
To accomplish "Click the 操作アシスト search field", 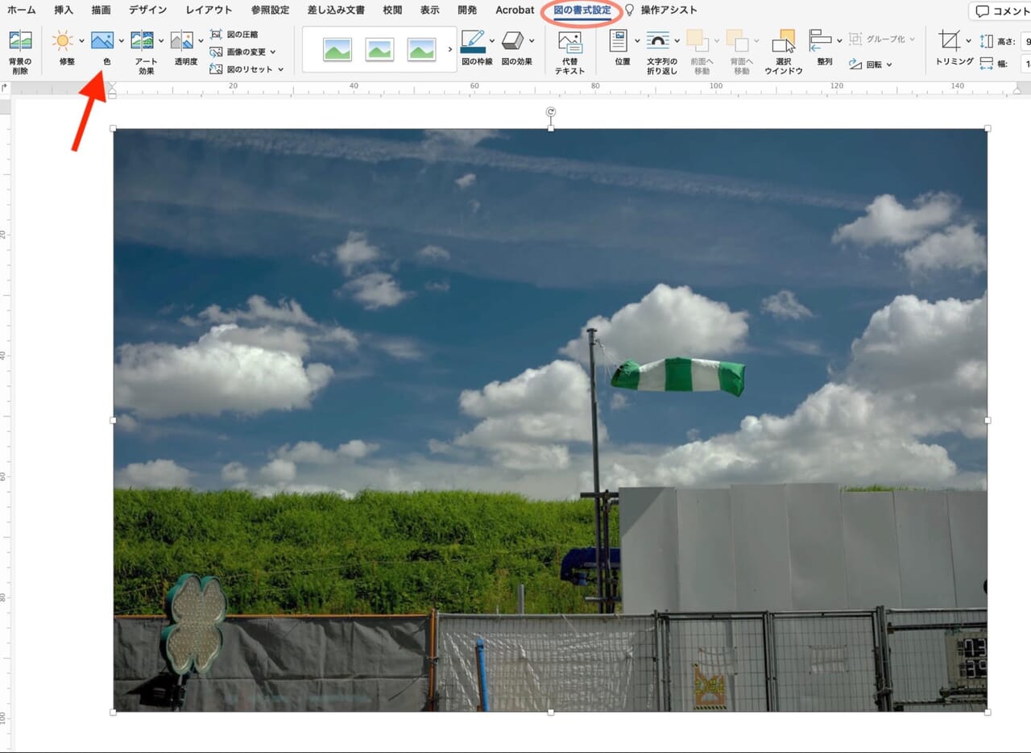I will (x=669, y=10).
